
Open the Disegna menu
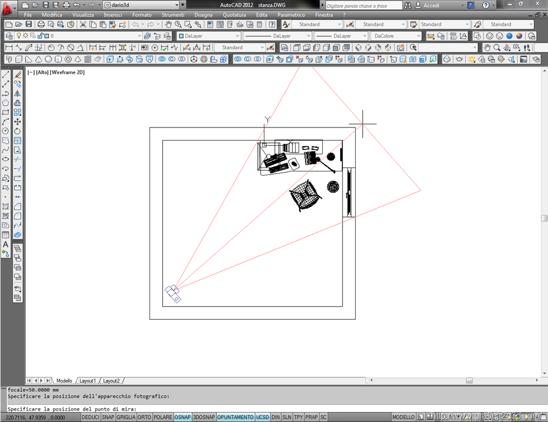point(203,15)
